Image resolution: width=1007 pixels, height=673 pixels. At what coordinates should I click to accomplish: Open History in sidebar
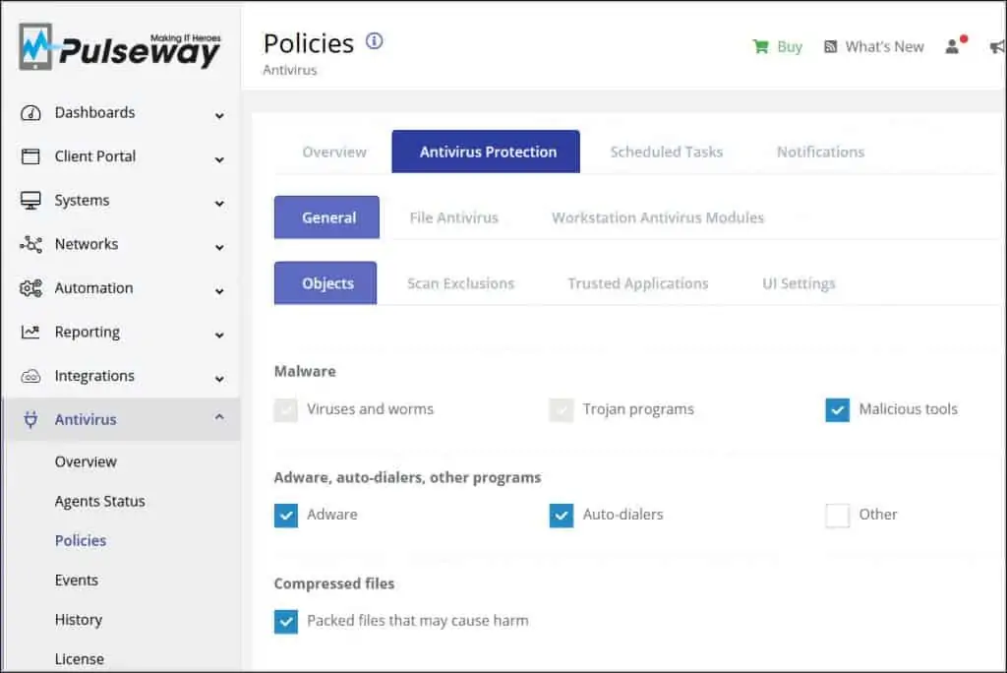[79, 620]
